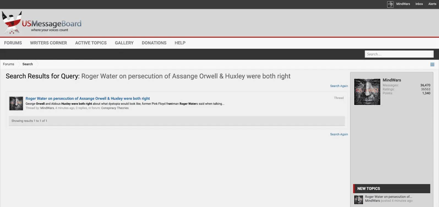Click the search result author avatar

(16, 103)
